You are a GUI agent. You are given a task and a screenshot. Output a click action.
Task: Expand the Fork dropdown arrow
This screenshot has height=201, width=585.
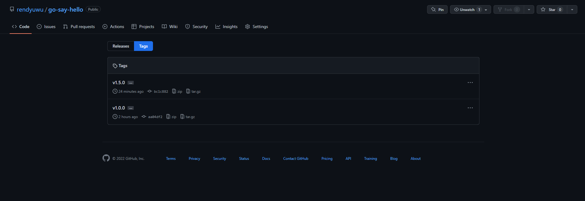[529, 10]
